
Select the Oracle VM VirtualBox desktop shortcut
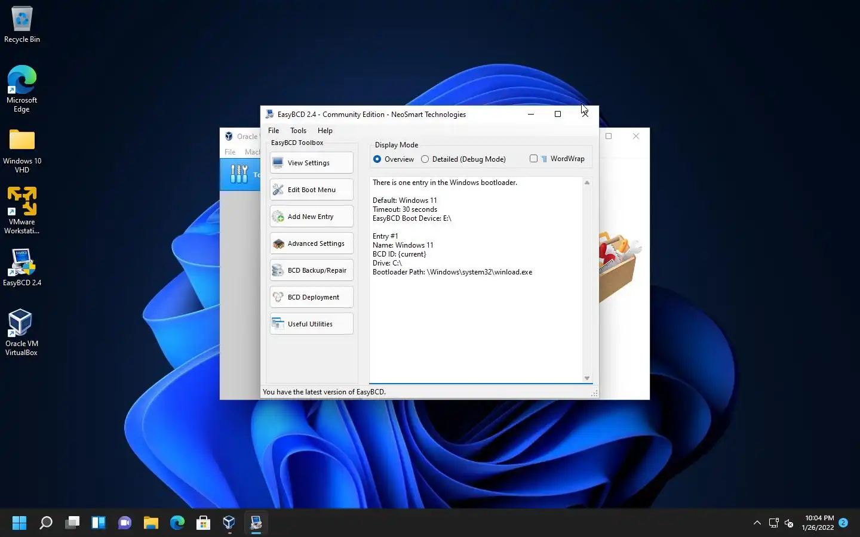(22, 332)
